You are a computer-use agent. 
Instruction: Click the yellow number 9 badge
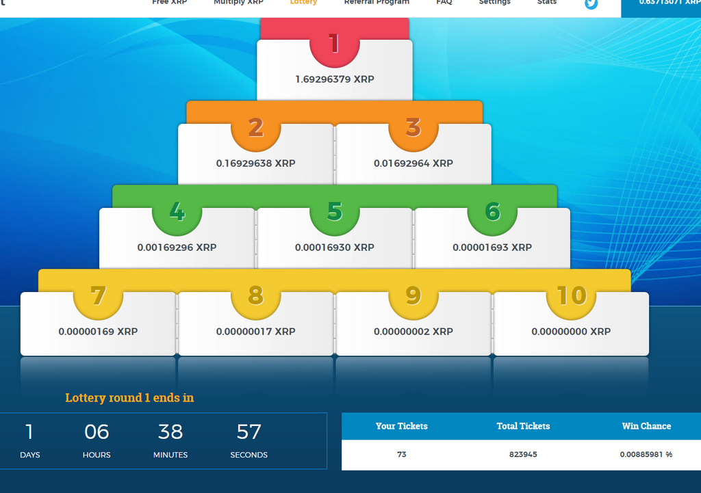pyautogui.click(x=413, y=295)
